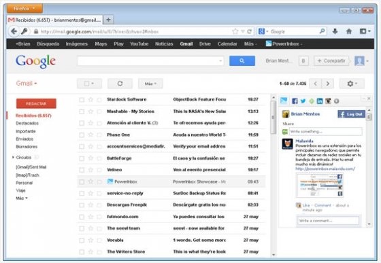Open Noticias in the Google bar
This screenshot has height=263, width=381.
[164, 44]
